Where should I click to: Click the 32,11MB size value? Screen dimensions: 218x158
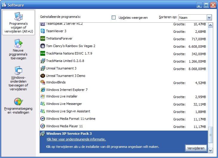coord(199,104)
